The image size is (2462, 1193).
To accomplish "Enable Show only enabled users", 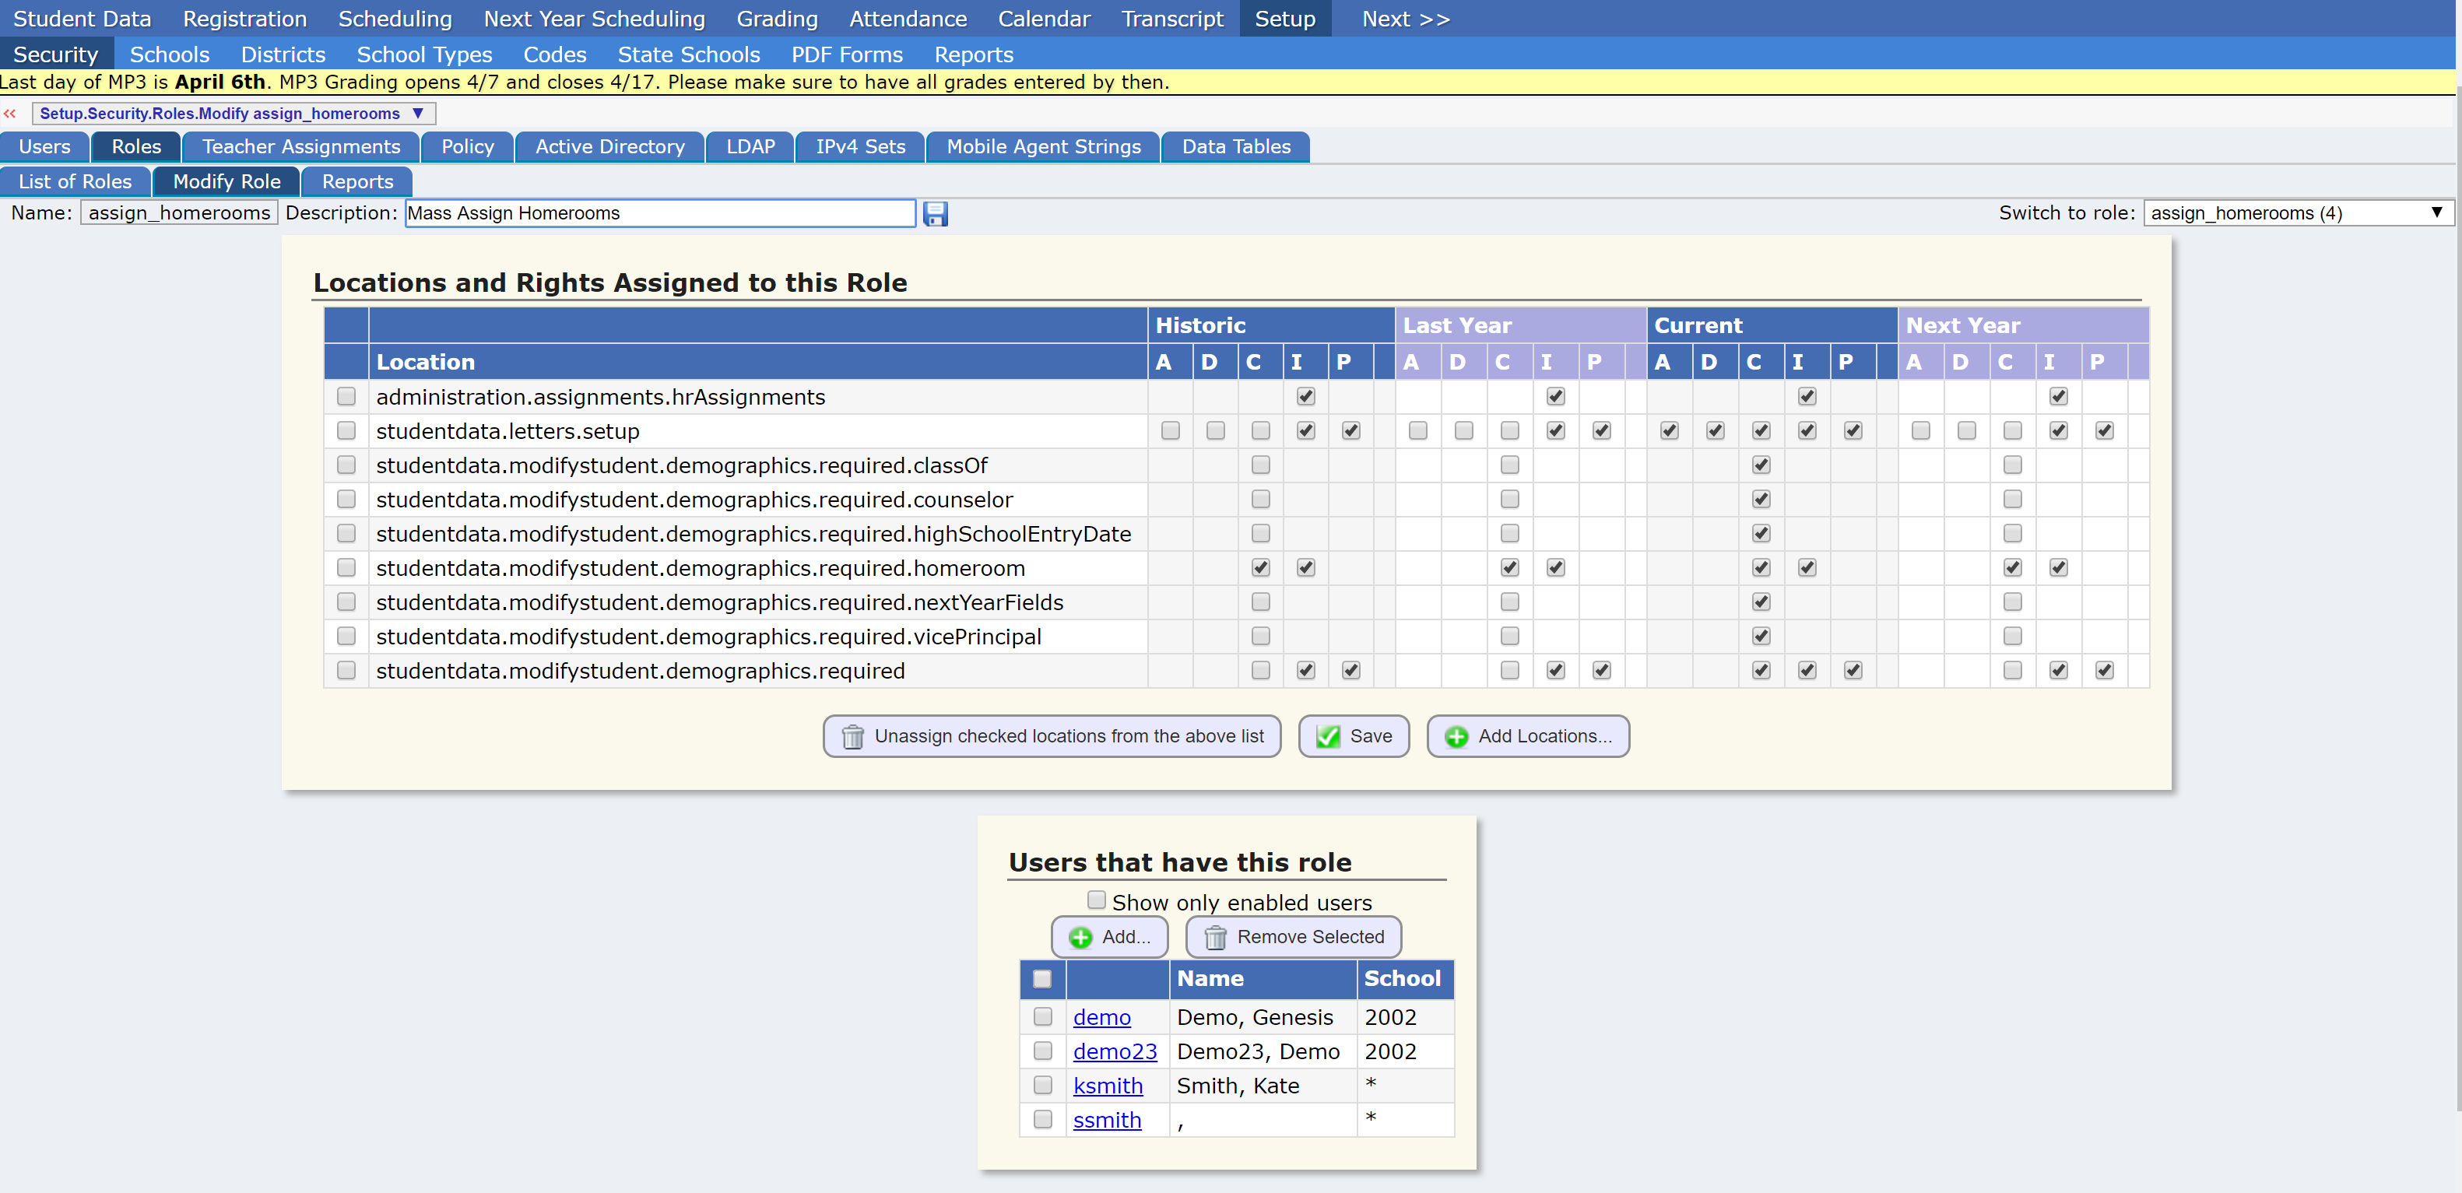I will pos(1095,899).
